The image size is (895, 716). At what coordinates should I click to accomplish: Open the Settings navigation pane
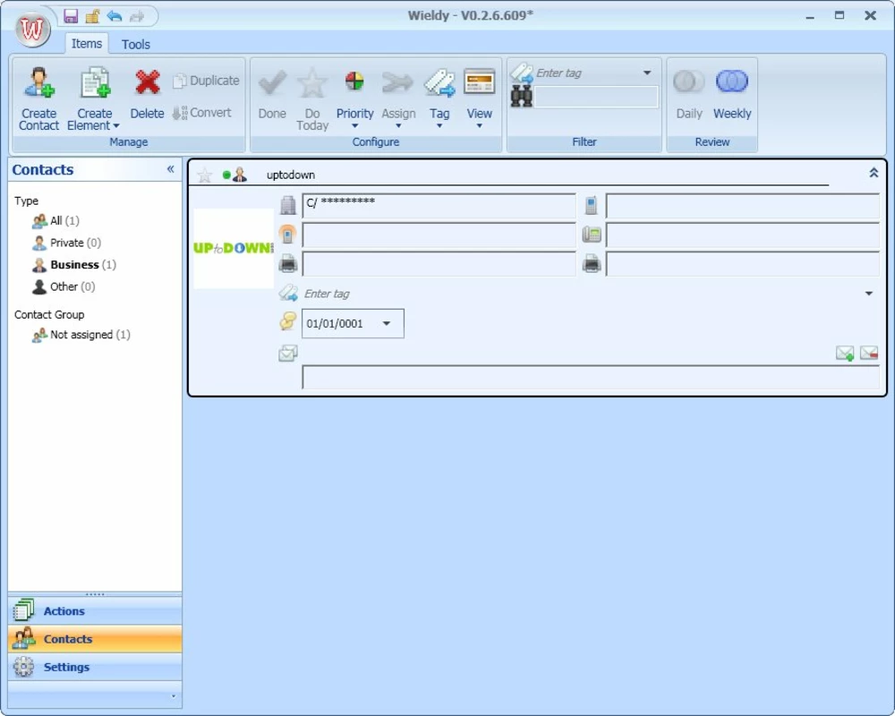pyautogui.click(x=95, y=667)
